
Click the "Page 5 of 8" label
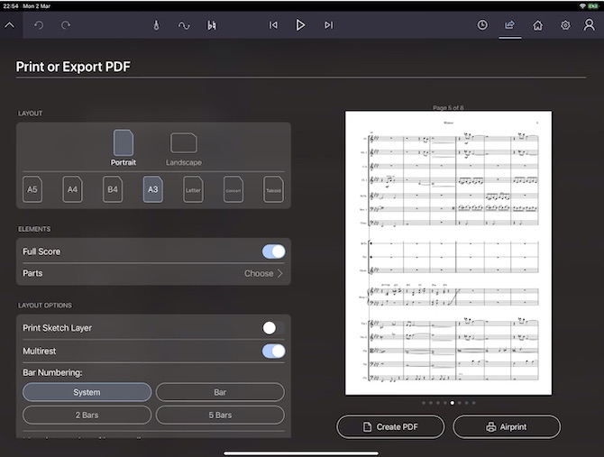[x=448, y=108]
